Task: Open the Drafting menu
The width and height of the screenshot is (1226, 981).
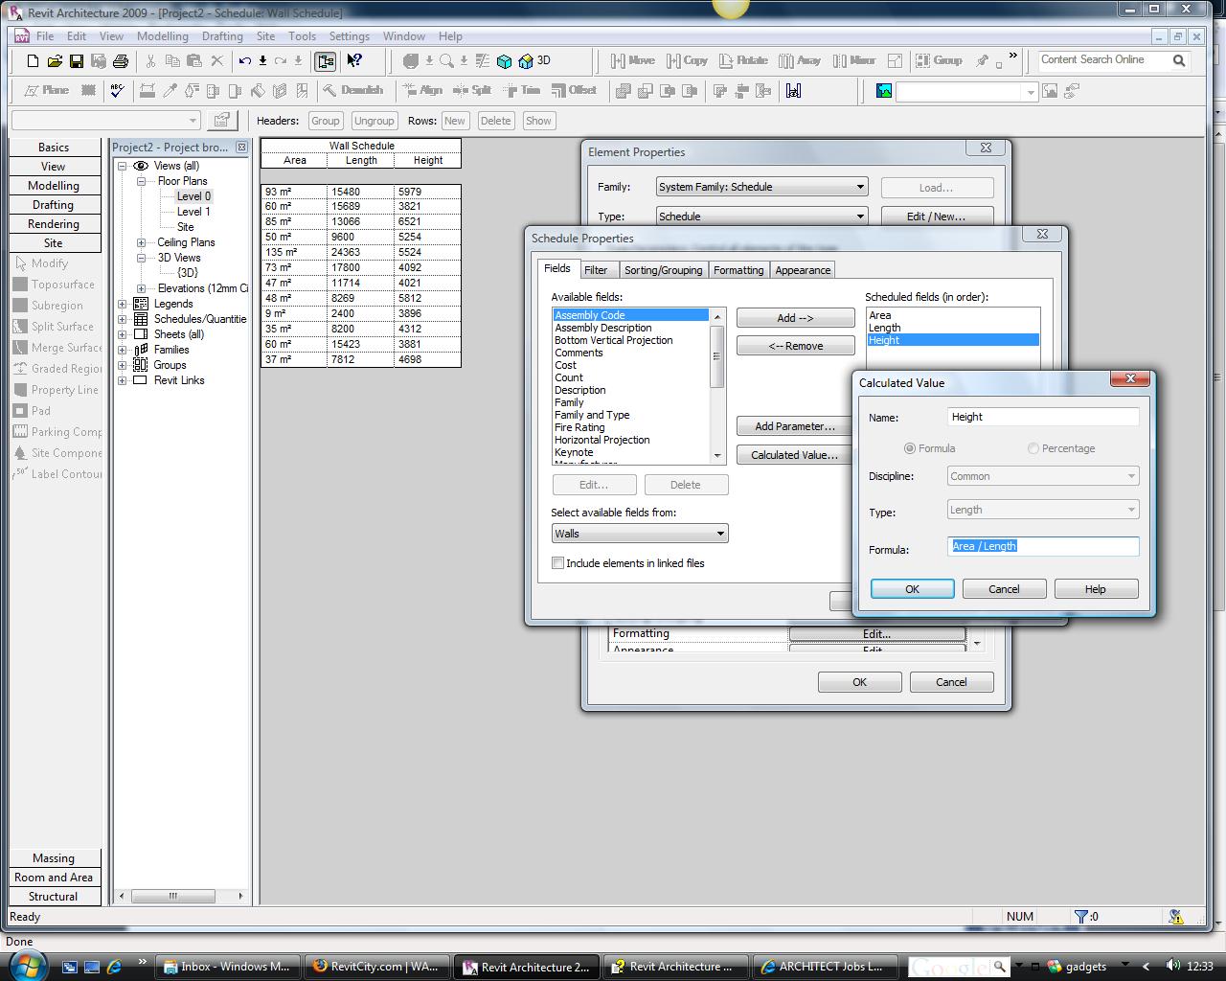Action: click(x=222, y=36)
